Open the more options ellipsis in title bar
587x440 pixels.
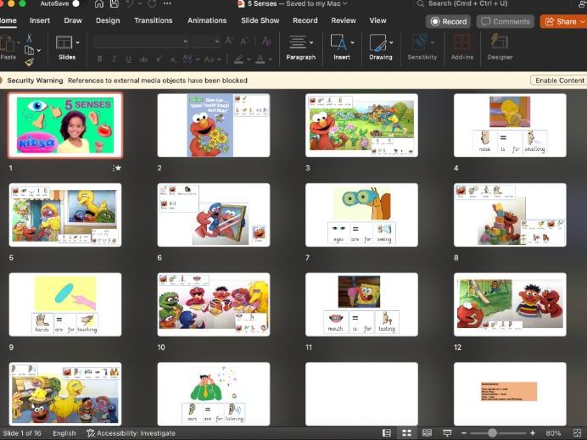point(167,3)
